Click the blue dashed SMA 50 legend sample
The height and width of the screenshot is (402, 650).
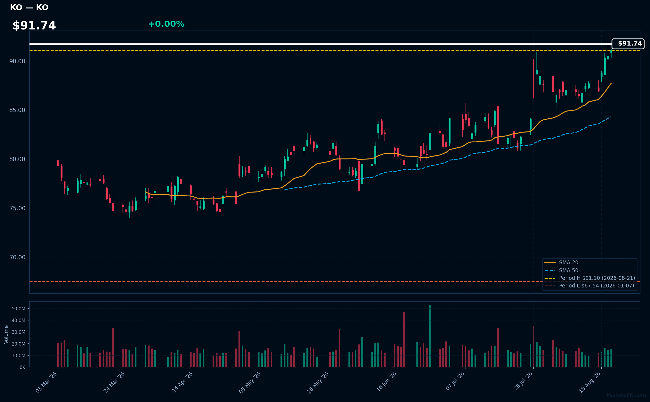[550, 271]
